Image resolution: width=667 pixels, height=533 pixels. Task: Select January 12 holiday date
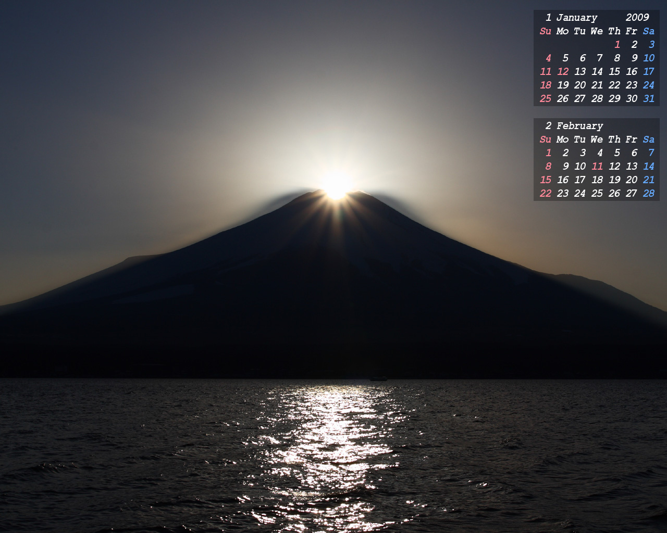(x=563, y=72)
